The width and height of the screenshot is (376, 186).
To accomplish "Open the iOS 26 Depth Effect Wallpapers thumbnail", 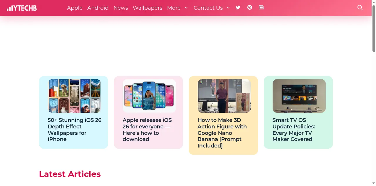I will (74, 96).
